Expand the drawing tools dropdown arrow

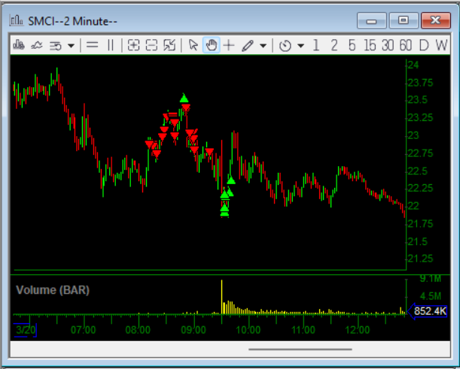pyautogui.click(x=264, y=46)
